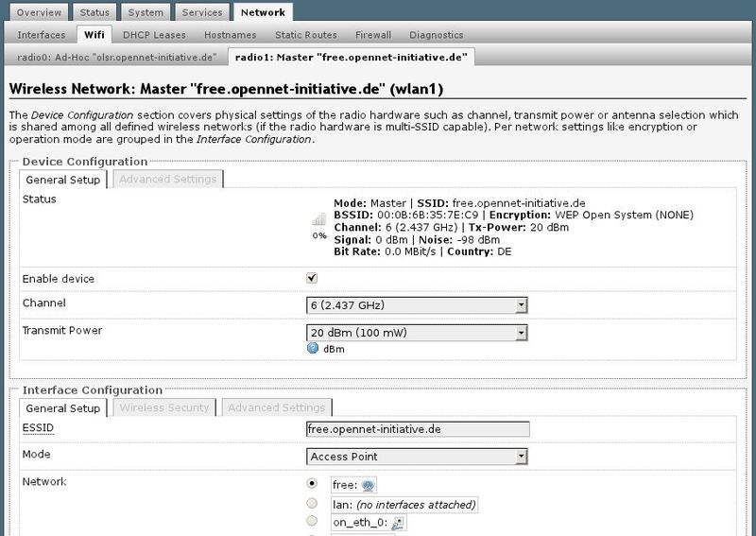Open Device Configuration General Setup tab
The image size is (756, 536).
(x=63, y=180)
